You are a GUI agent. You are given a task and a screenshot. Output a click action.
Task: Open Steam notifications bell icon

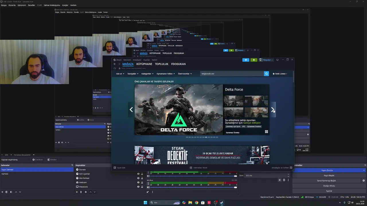click(254, 60)
